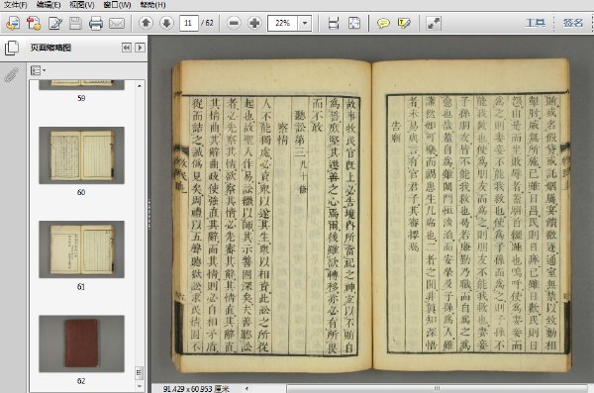Go to previous page with up arrow

point(146,23)
